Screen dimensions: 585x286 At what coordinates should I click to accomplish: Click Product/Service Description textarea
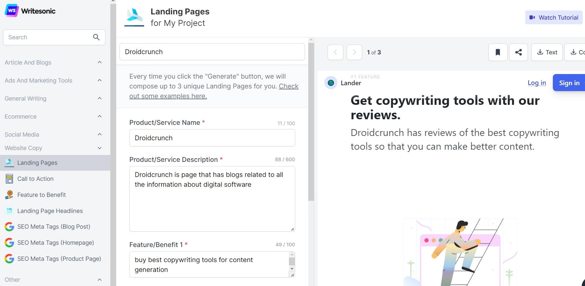pos(212,199)
